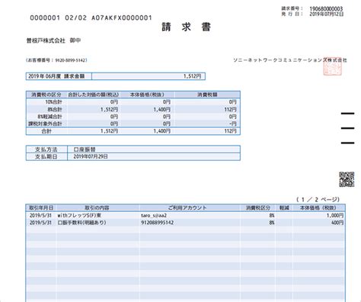This screenshot has width=361, height=302.
Task: Click 2019/5/31 date in withフレッツ row
Action: [40, 215]
